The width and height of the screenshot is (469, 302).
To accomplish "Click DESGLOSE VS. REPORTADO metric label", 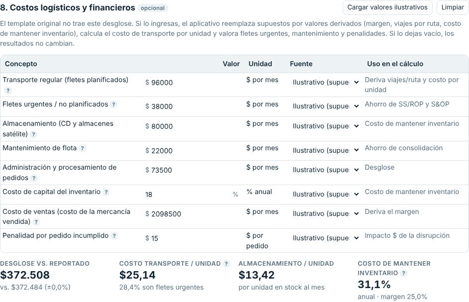I will point(45,264).
